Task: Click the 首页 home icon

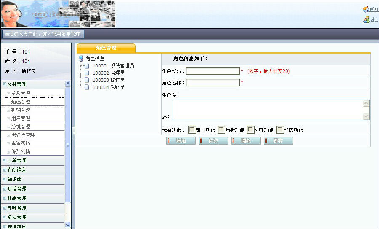Action: click(x=366, y=9)
